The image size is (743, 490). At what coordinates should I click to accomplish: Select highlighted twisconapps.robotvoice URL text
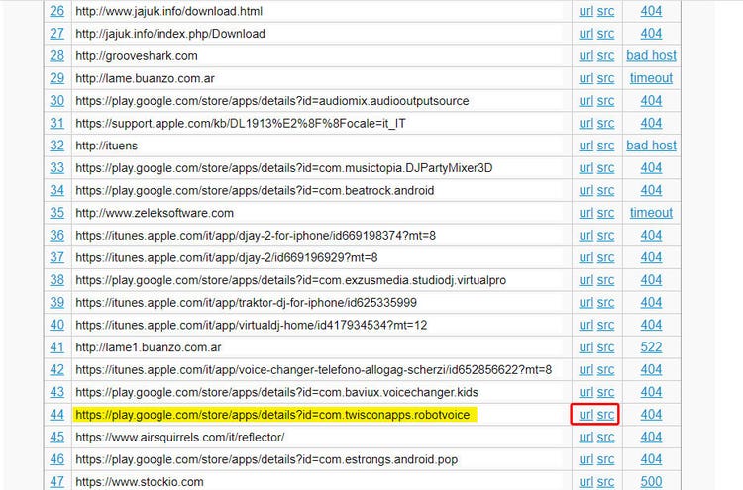click(272, 415)
